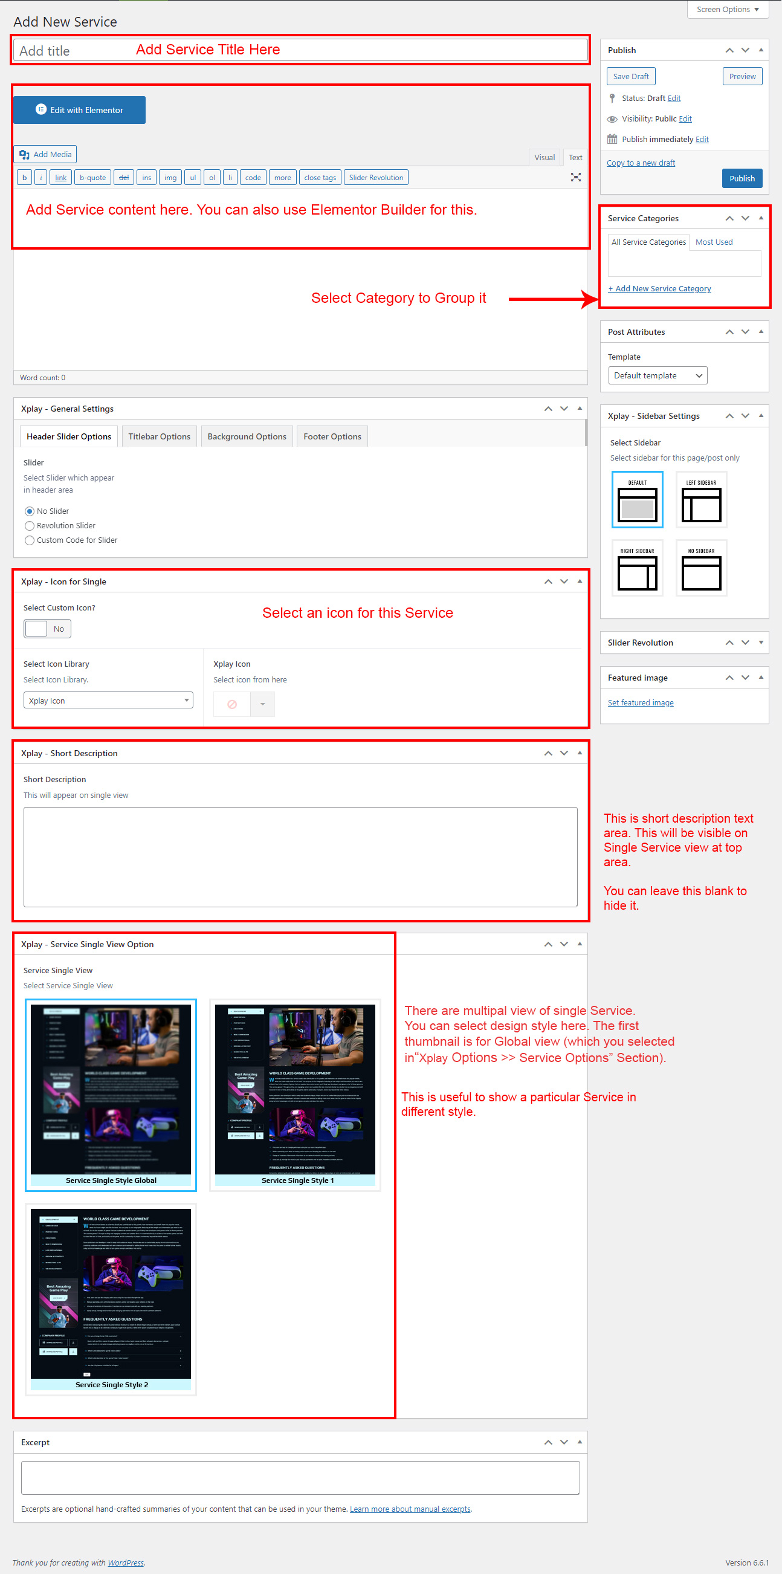782x1574 pixels.
Task: Select Custom Code for Slider radio
Action: tap(30, 540)
